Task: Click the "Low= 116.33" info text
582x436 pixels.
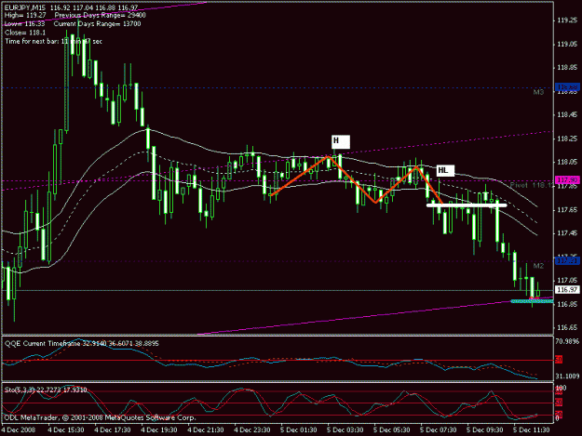Action: 24,24
